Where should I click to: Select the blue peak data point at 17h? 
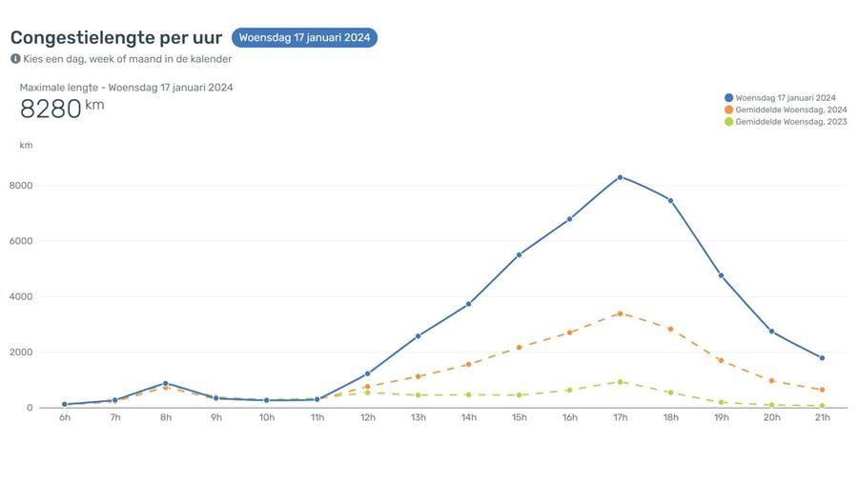620,177
